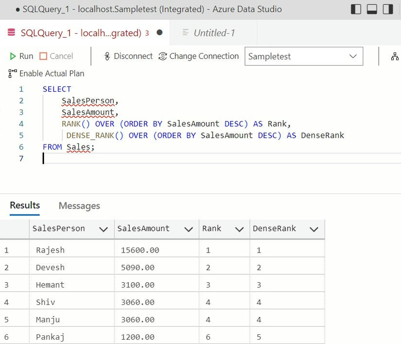
Task: Select the Shiv cell
Action: pyautogui.click(x=72, y=302)
